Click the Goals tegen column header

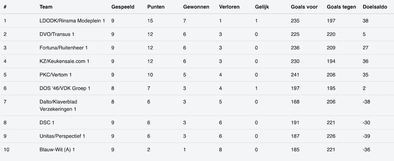pyautogui.click(x=341, y=7)
